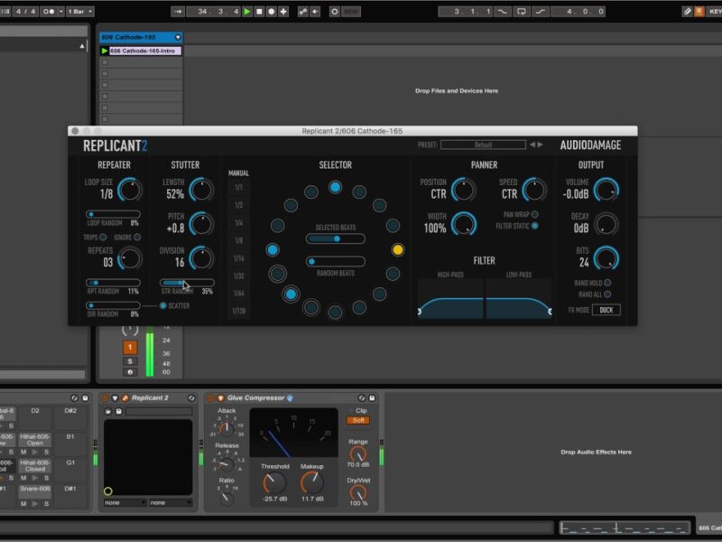Launch the 606 Cathode-165-Intro clip

pyautogui.click(x=105, y=51)
